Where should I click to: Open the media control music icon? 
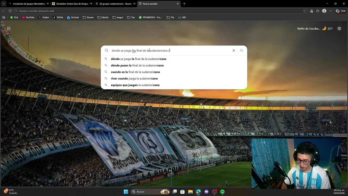311,11
